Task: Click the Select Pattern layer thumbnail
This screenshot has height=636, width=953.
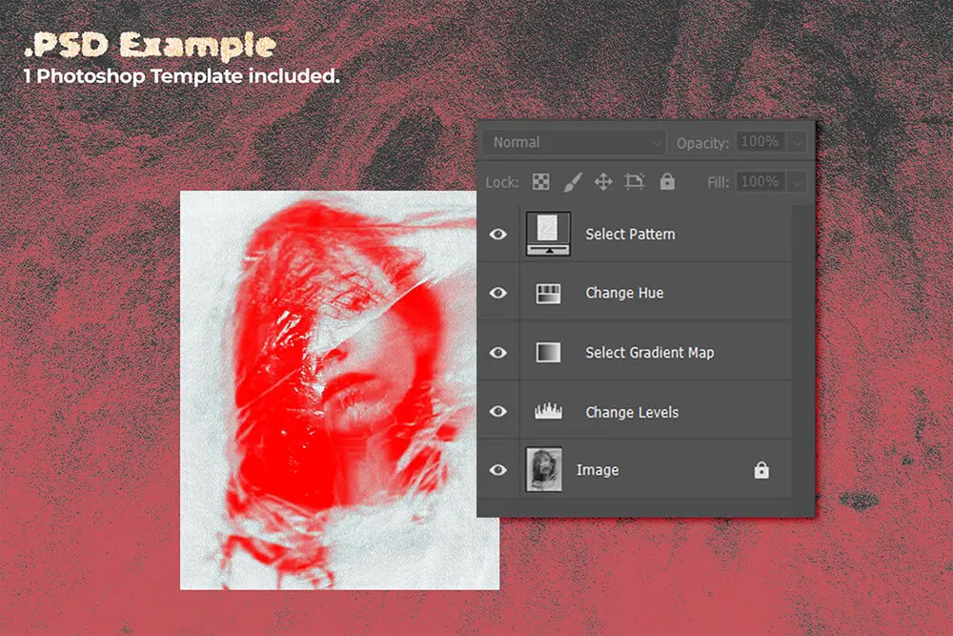Action: pos(548,234)
